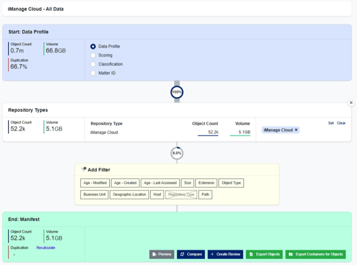Add the Age - Modified filter

tap(95, 183)
